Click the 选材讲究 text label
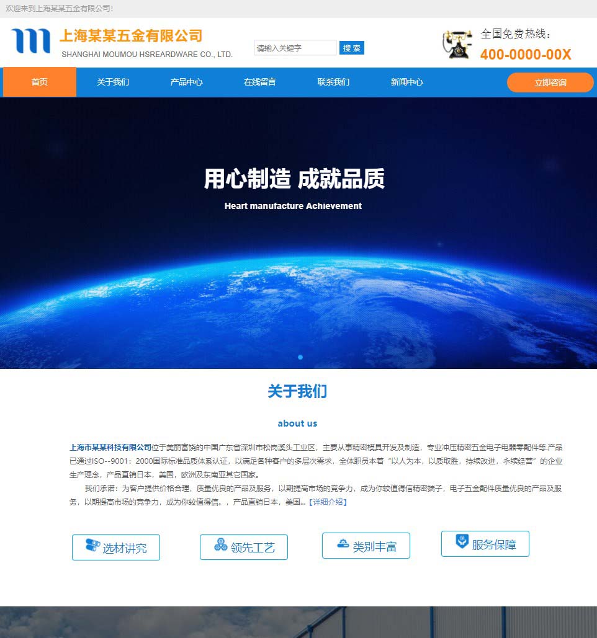597x638 pixels. (125, 549)
